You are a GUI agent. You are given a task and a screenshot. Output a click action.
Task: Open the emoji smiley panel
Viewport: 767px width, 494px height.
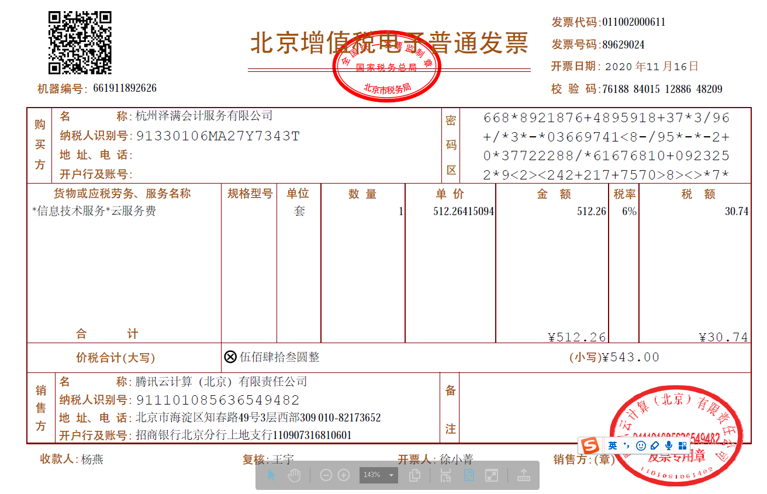pos(641,446)
